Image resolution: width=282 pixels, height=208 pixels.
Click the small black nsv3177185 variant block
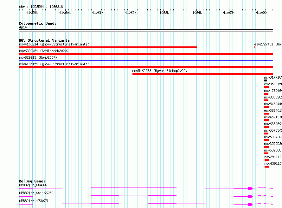[x=266, y=80]
